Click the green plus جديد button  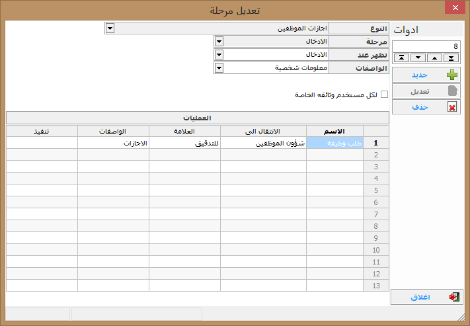pos(426,75)
